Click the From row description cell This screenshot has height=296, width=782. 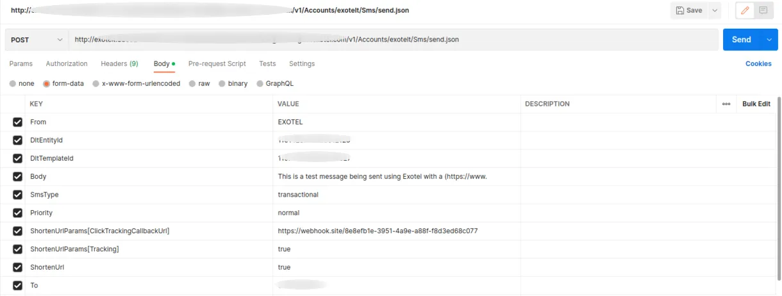point(647,122)
